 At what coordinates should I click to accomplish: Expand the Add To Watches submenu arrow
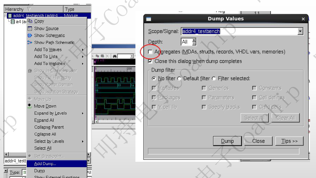[x=83, y=64]
